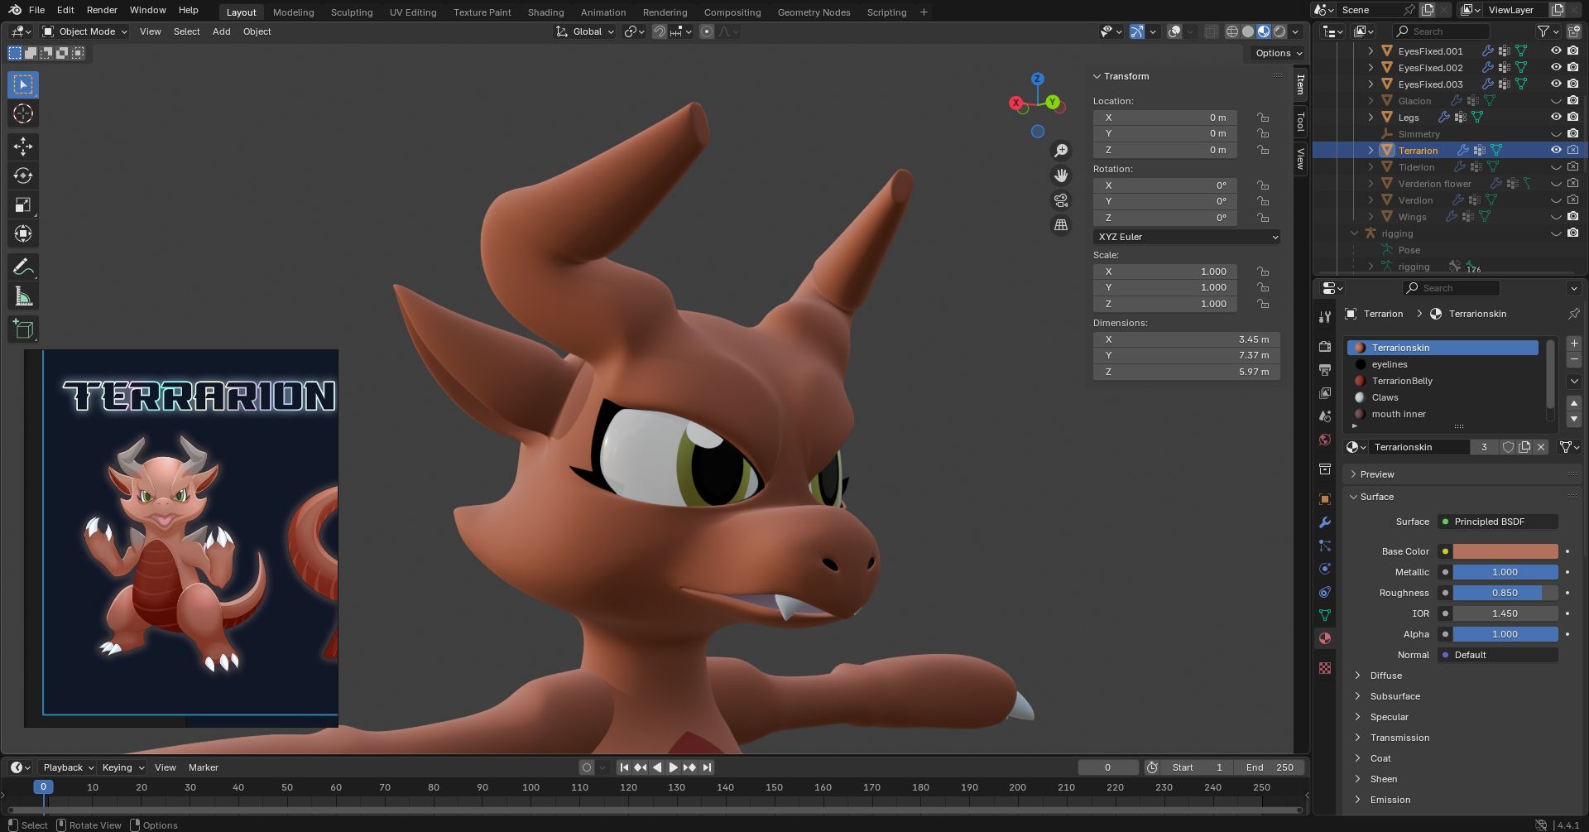Screen dimensions: 1589x832
Task: Switch to the Shading workspace tab
Action: [x=545, y=12]
